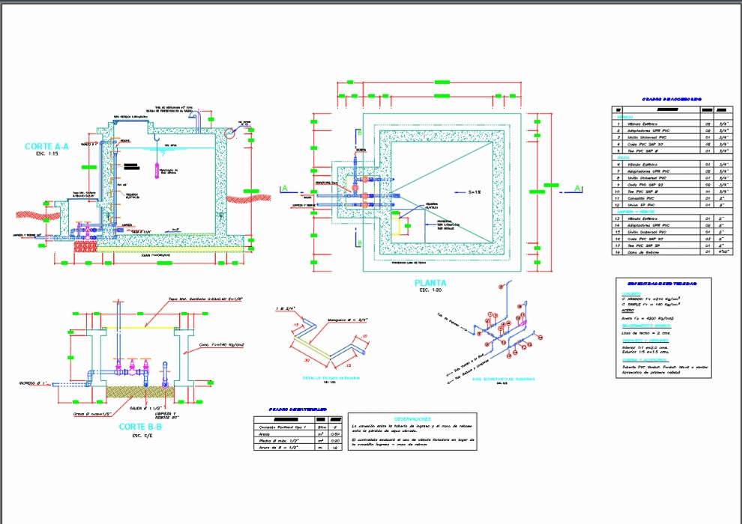Viewport: 742px width, 524px height.
Task: Click the ESPECIFICACIONES TECNICAS heading
Action: [x=663, y=284]
